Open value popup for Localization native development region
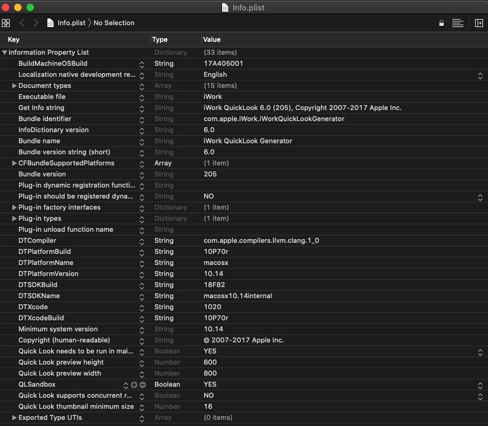 click(x=480, y=76)
